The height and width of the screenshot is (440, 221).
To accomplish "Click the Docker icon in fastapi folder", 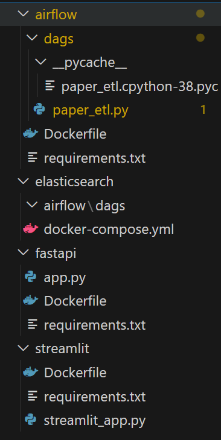I will coord(30,301).
